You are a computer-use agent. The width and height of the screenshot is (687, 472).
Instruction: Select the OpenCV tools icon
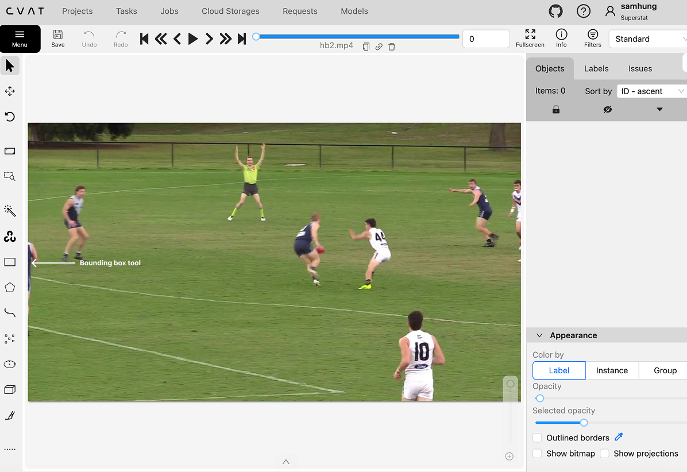(x=9, y=236)
